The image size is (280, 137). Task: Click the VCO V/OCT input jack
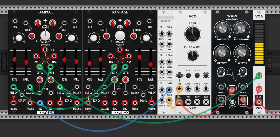pos(188,89)
